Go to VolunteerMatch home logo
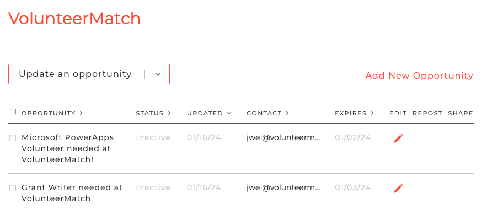This screenshot has height=210, width=482. pyautogui.click(x=74, y=19)
